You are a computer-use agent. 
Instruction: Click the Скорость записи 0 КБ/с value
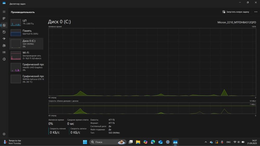(75, 132)
